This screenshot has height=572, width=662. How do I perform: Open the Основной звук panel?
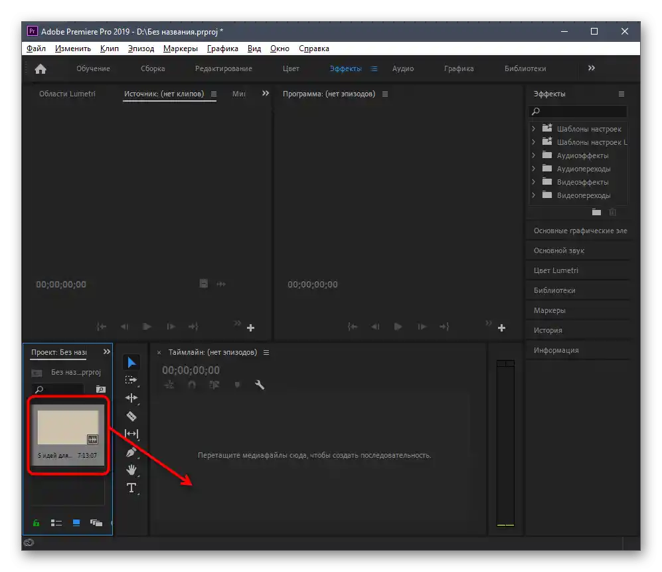point(558,250)
